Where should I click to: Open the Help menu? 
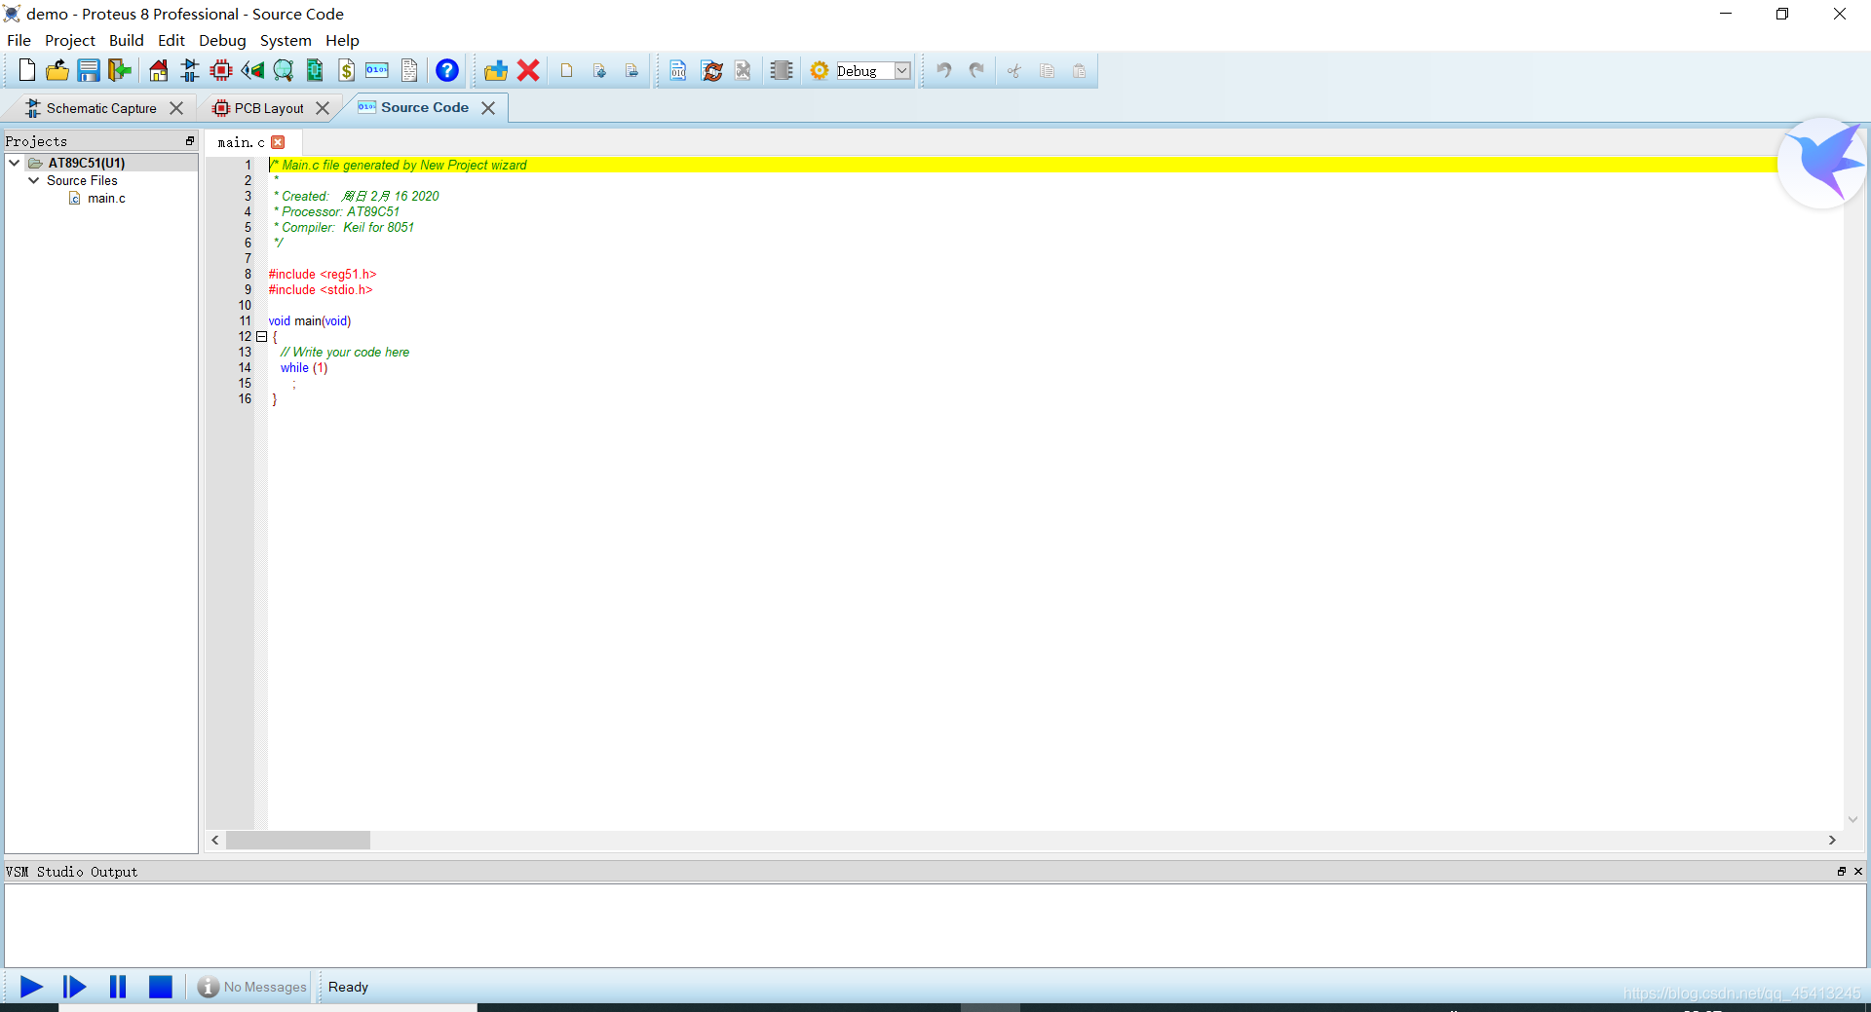point(342,40)
